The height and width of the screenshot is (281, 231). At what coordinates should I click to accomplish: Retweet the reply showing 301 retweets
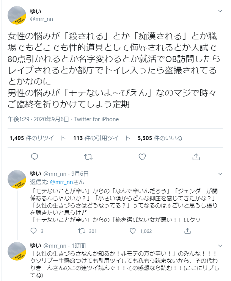[82, 231]
